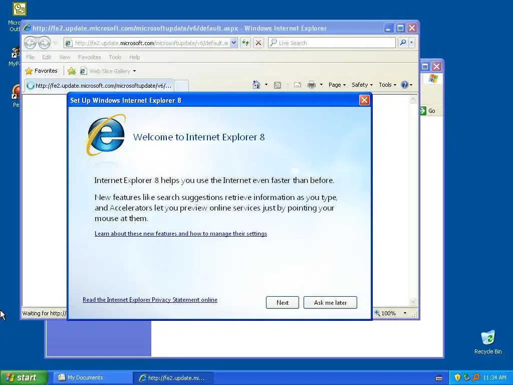The image size is (513, 385).
Task: Click the on-screen keyboard tray icon
Action: 439,378
